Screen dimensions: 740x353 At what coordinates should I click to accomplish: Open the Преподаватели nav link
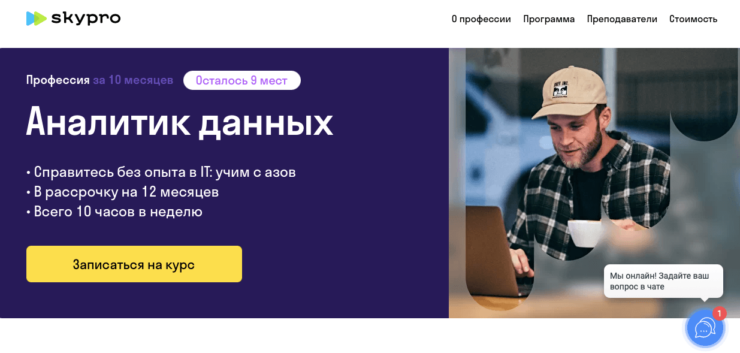(622, 19)
